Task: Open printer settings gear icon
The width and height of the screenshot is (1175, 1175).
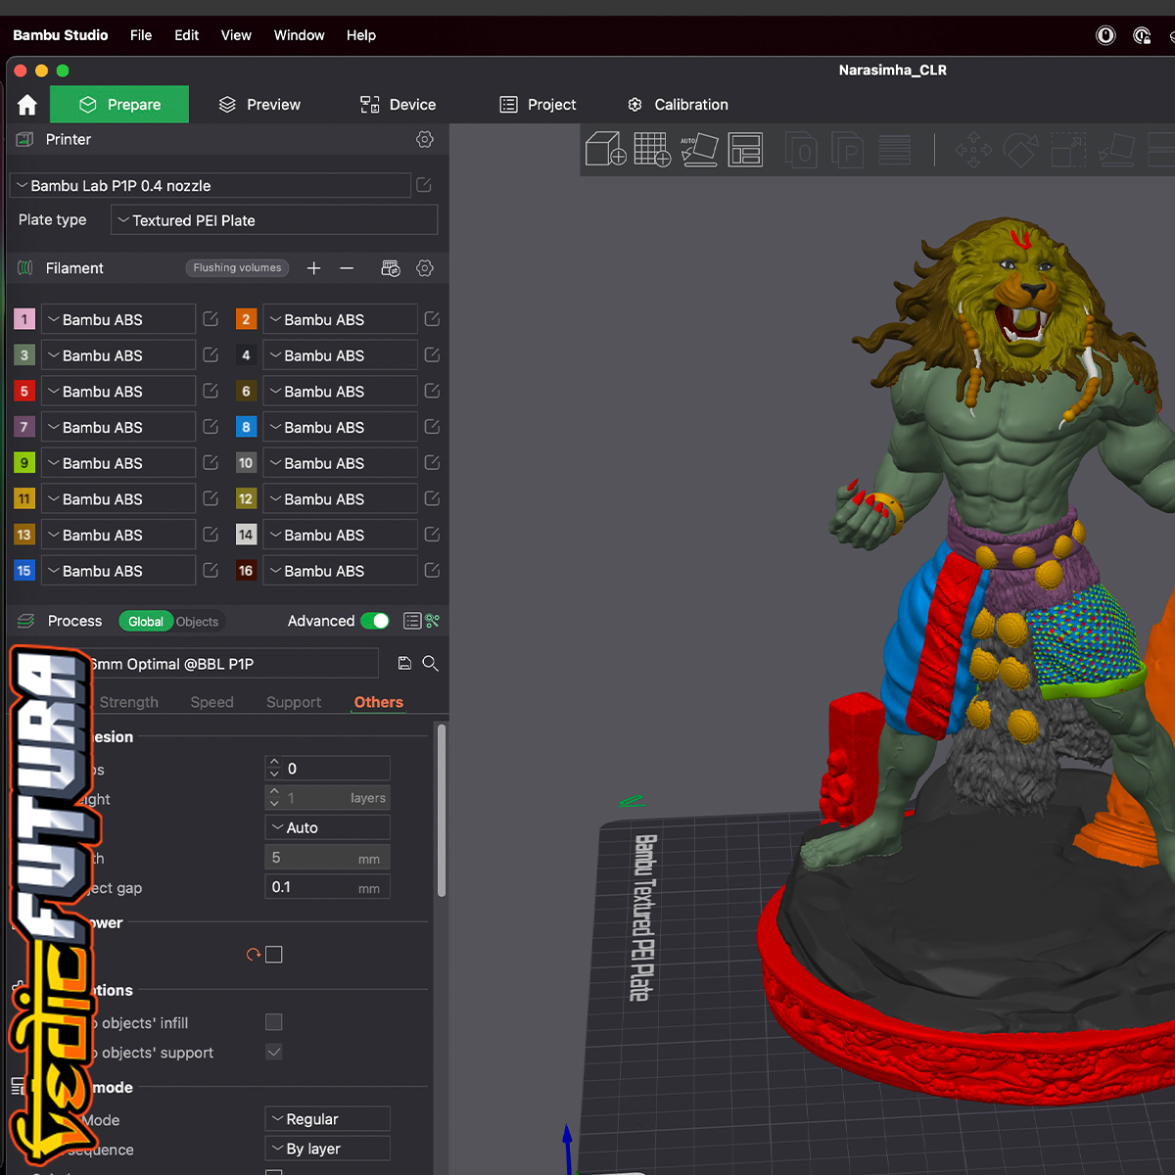Action: pyautogui.click(x=425, y=140)
